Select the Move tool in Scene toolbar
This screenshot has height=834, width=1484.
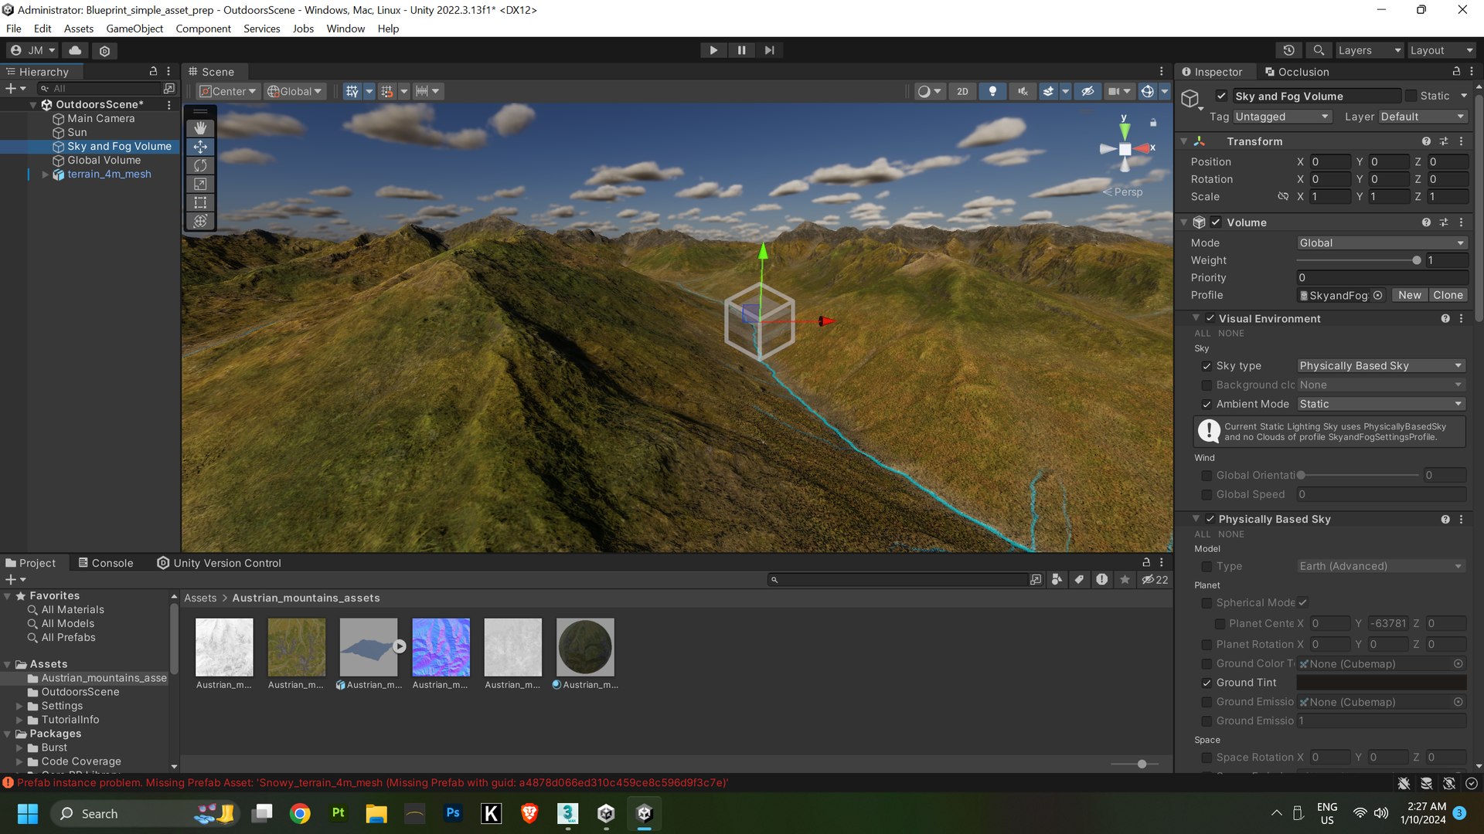(201, 146)
